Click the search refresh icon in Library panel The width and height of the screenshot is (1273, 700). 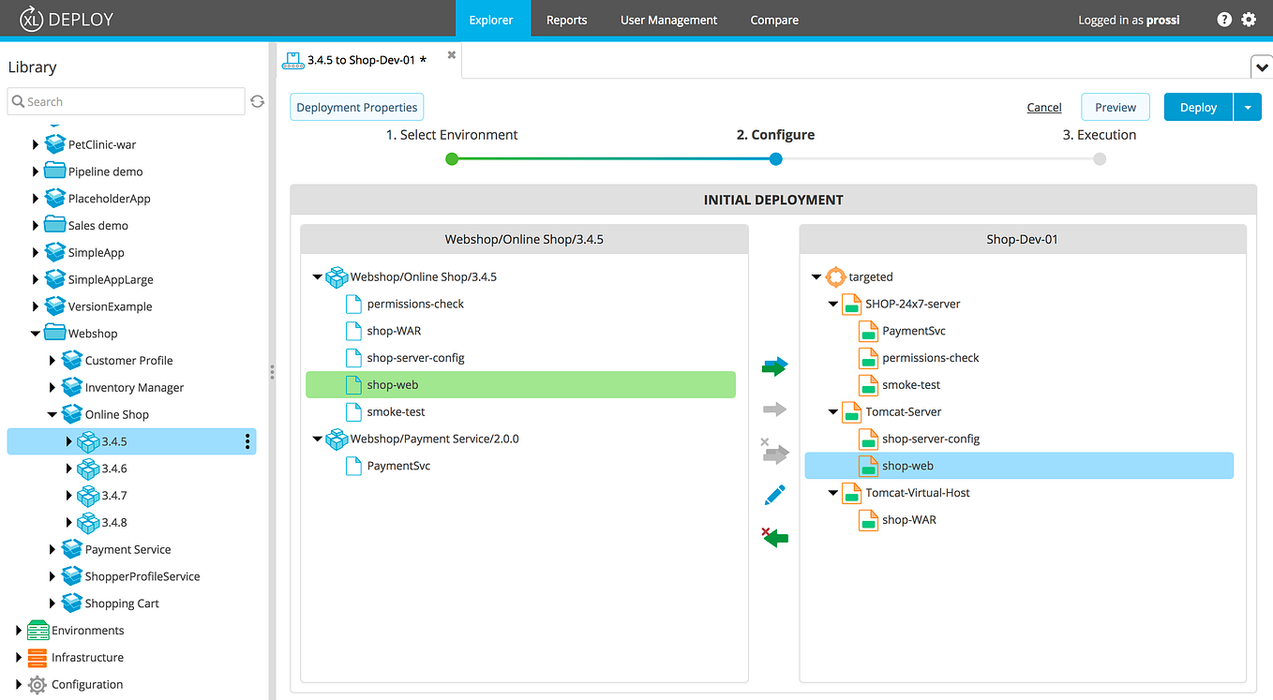pyautogui.click(x=257, y=101)
